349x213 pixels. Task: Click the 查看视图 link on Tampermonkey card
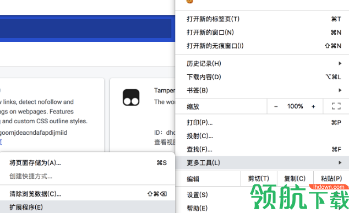click(x=165, y=142)
